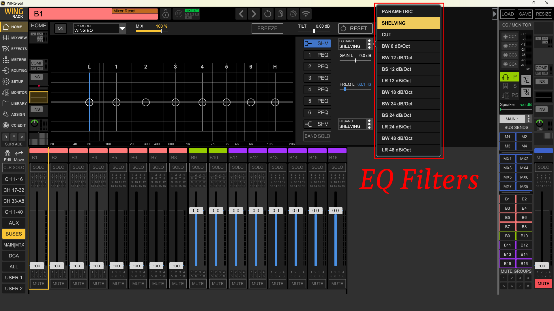Screen dimensions: 554x311
Task: Click the Wi-Fi connection icon at the top
Action: [306, 14]
